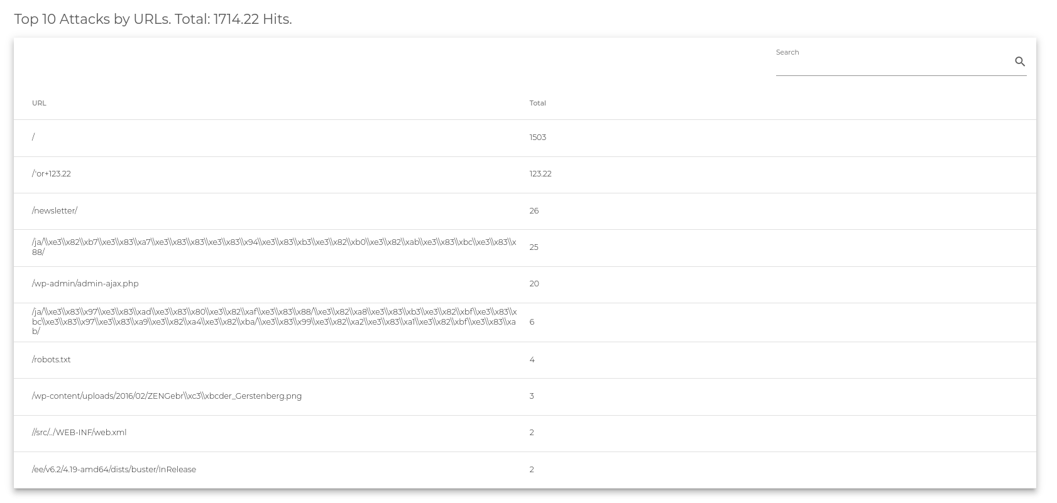Click the //src/../WEB-INF/web.xml entry
Viewport: 1057px width, 503px height.
[x=79, y=433]
